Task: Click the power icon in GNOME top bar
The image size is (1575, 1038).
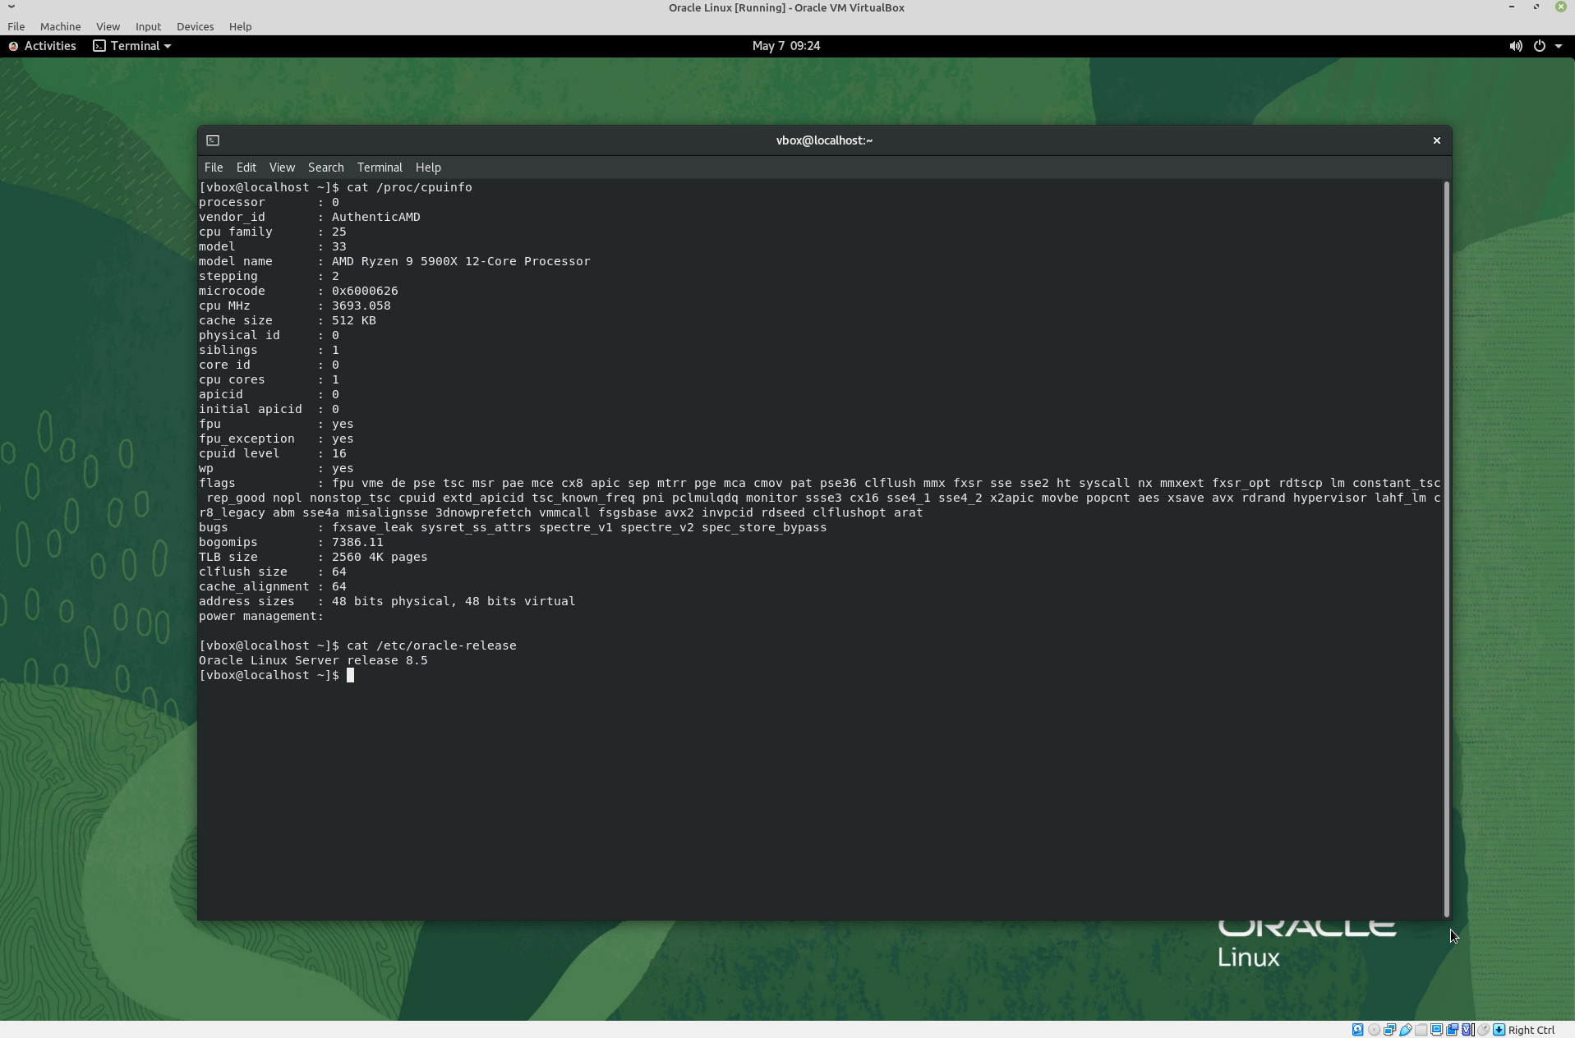Action: click(x=1539, y=46)
